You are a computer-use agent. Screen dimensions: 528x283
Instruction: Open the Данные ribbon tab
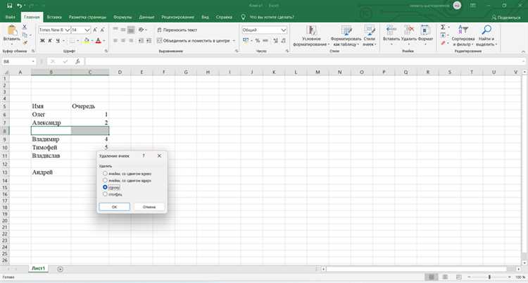(x=146, y=17)
